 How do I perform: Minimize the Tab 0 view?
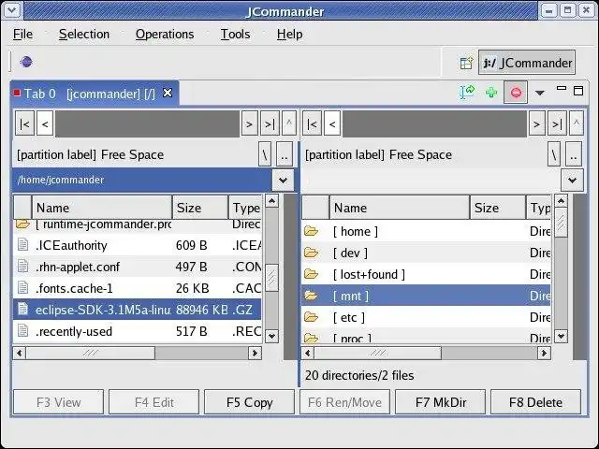point(562,88)
